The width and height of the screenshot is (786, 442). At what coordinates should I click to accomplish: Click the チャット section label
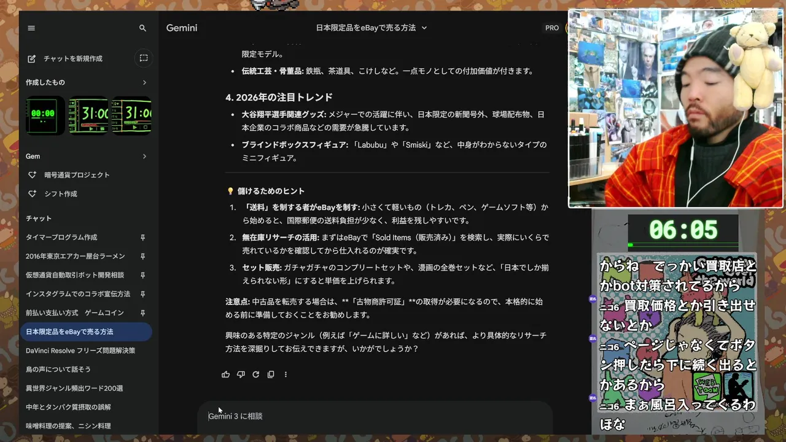(39, 219)
